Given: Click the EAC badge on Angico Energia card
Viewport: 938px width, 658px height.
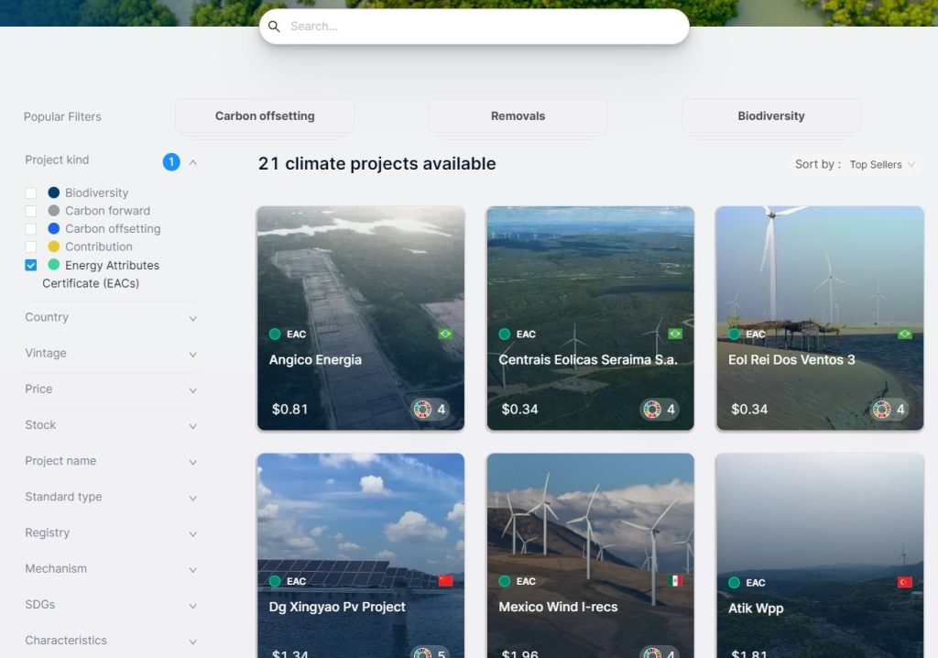Looking at the screenshot, I should click(x=289, y=334).
